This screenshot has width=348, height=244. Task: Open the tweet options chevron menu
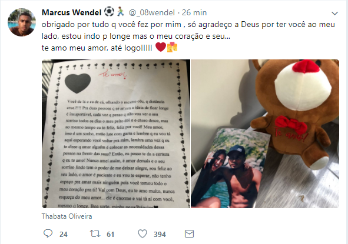334,14
